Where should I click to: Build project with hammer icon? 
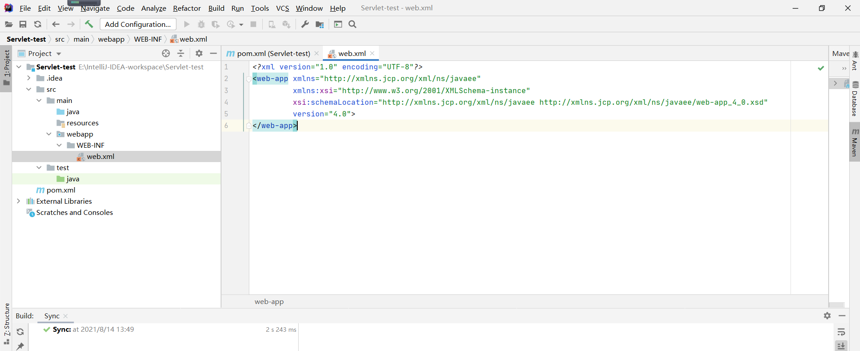coord(89,24)
